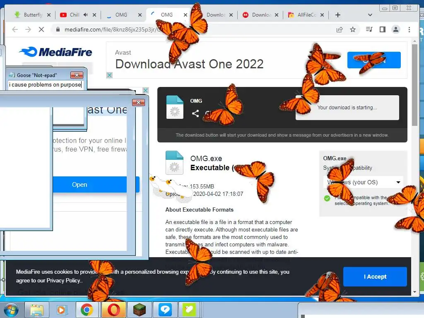Viewport: 424px width, 318px height.
Task: Click the 'About Executable Formats' heading
Action: [199, 210]
